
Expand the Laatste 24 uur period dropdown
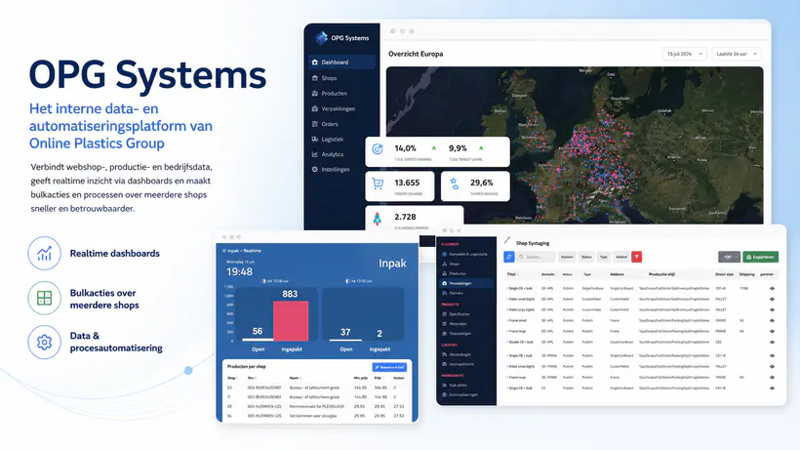click(x=737, y=54)
